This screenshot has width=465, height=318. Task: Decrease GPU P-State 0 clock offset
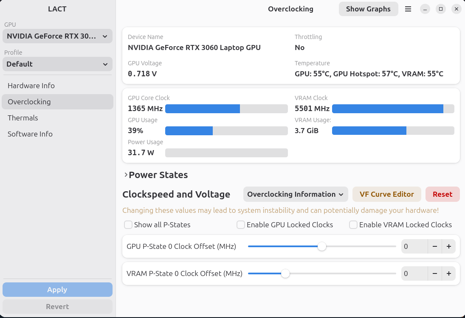pyautogui.click(x=435, y=246)
